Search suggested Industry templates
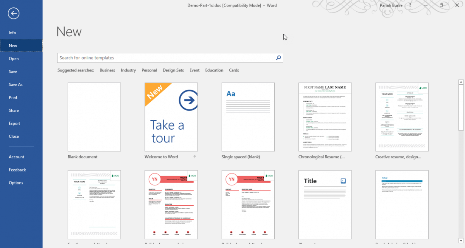The height and width of the screenshot is (248, 465). click(x=128, y=70)
